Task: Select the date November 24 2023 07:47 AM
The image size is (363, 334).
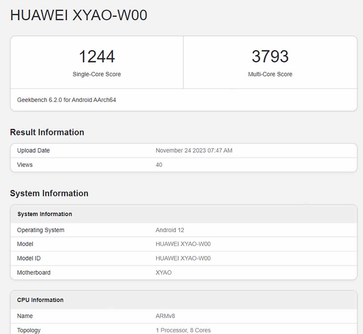Action: pos(194,151)
